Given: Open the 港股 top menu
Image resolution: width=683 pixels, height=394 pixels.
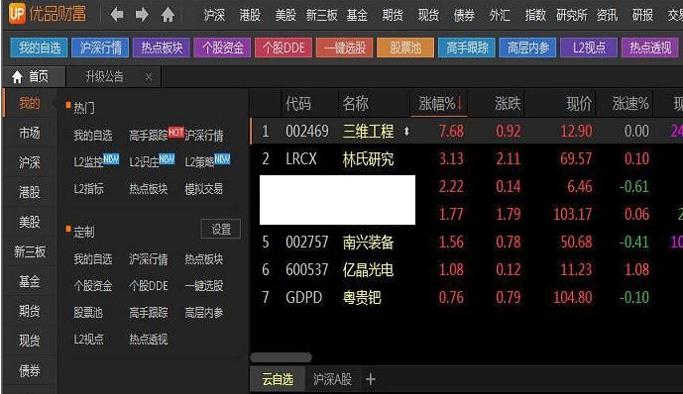Looking at the screenshot, I should coord(250,15).
